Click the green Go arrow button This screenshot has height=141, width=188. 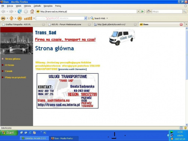[143, 12]
